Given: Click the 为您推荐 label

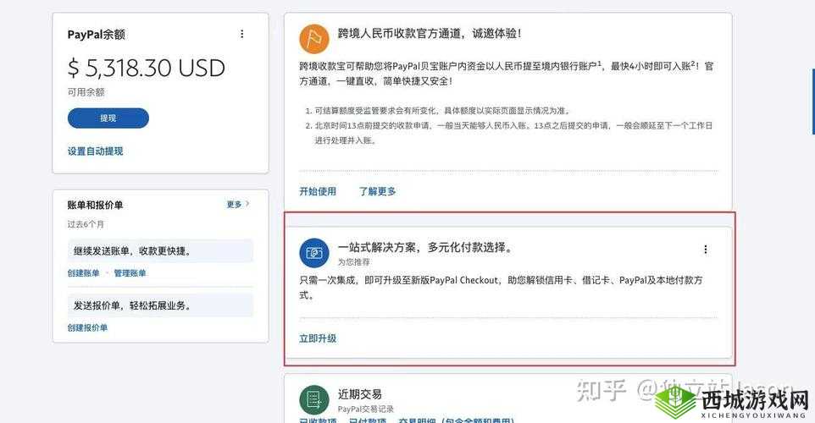Looking at the screenshot, I should click(x=354, y=262).
